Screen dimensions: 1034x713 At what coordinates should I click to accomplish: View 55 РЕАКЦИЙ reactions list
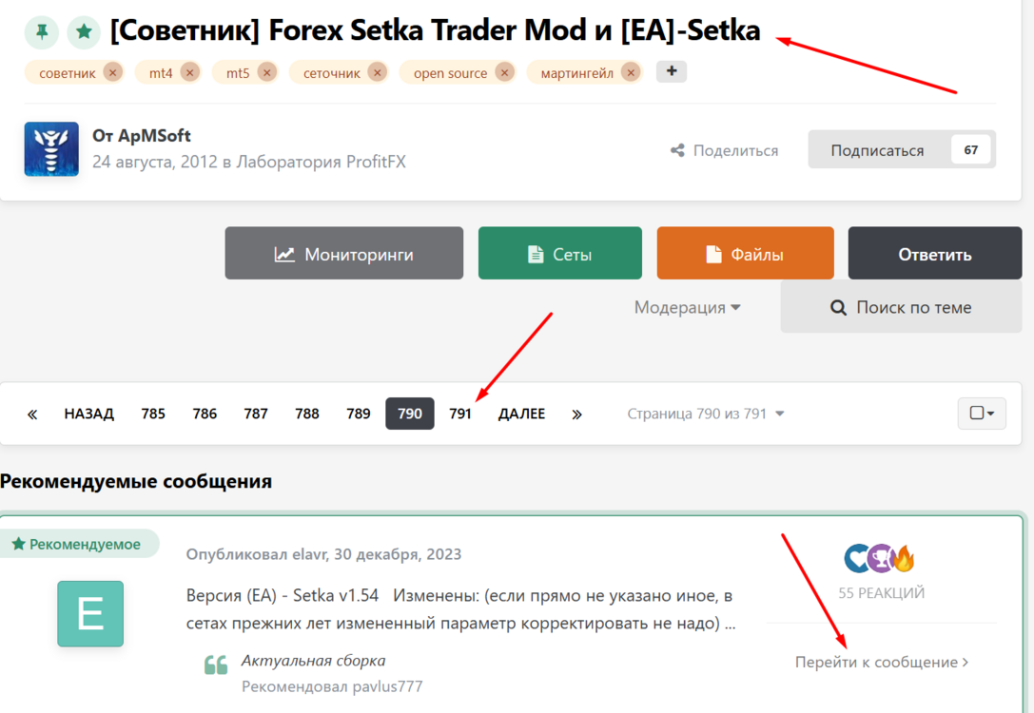881,593
